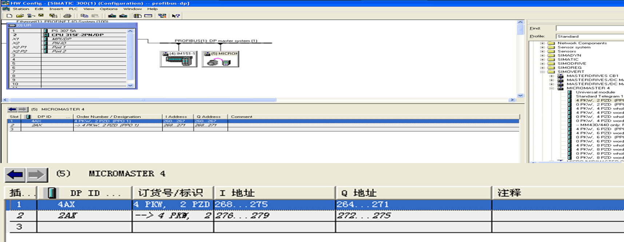624x242 pixels.
Task: Open the View menu
Action: coord(89,9)
